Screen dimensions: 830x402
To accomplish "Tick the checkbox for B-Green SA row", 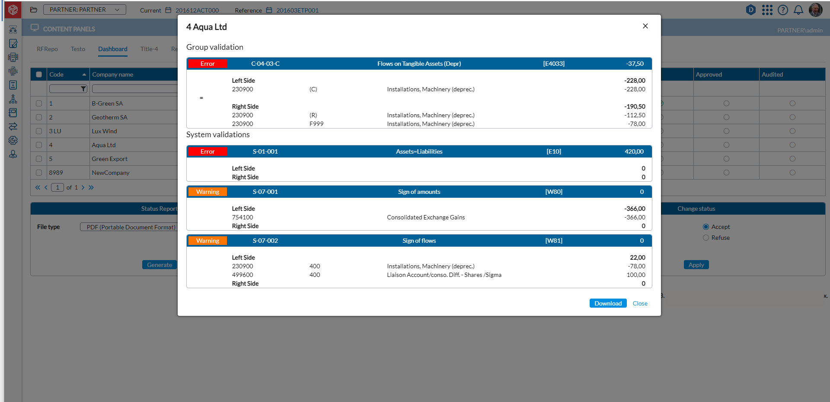I will click(39, 103).
